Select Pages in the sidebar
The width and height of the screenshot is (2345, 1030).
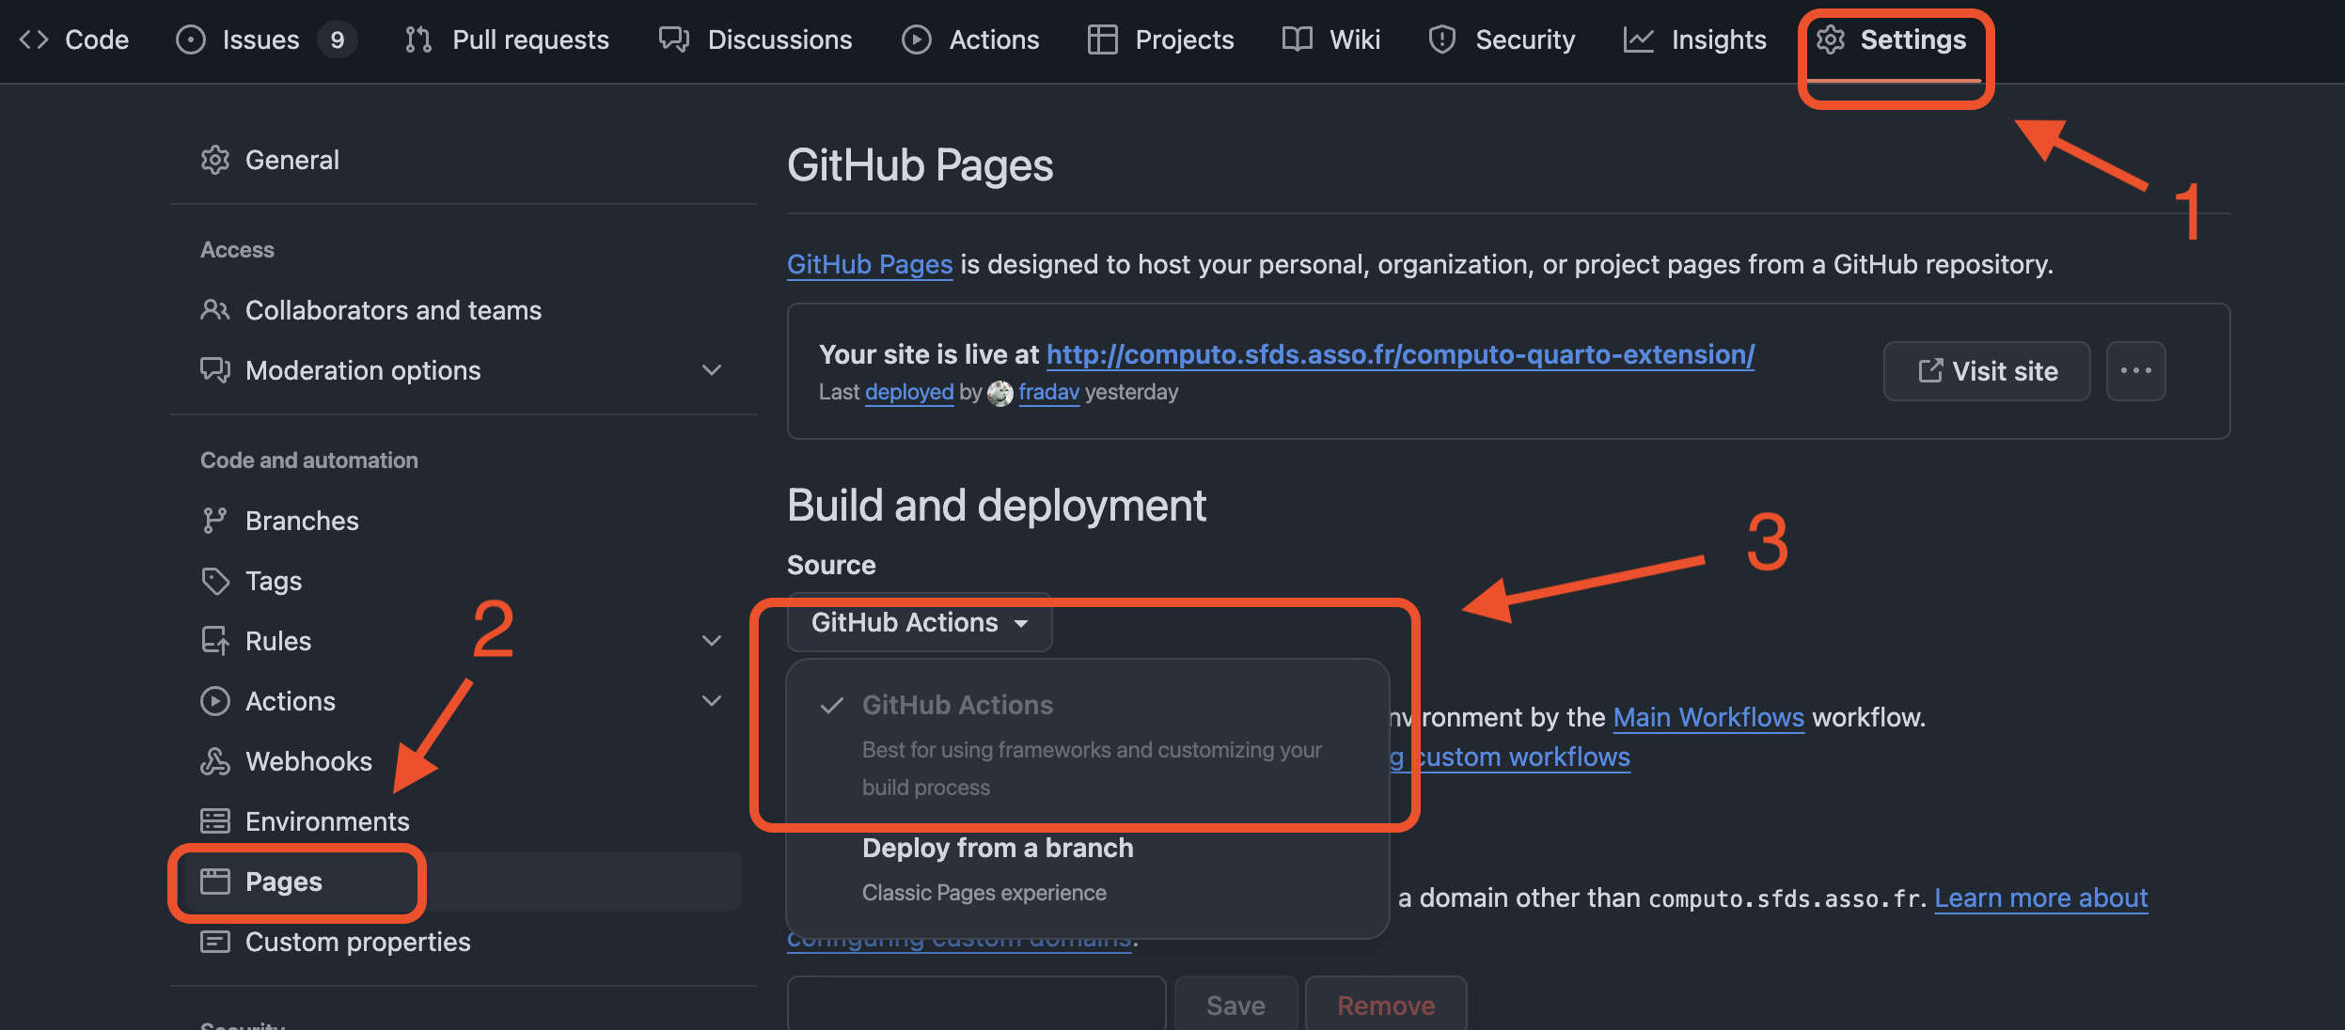pos(464,882)
